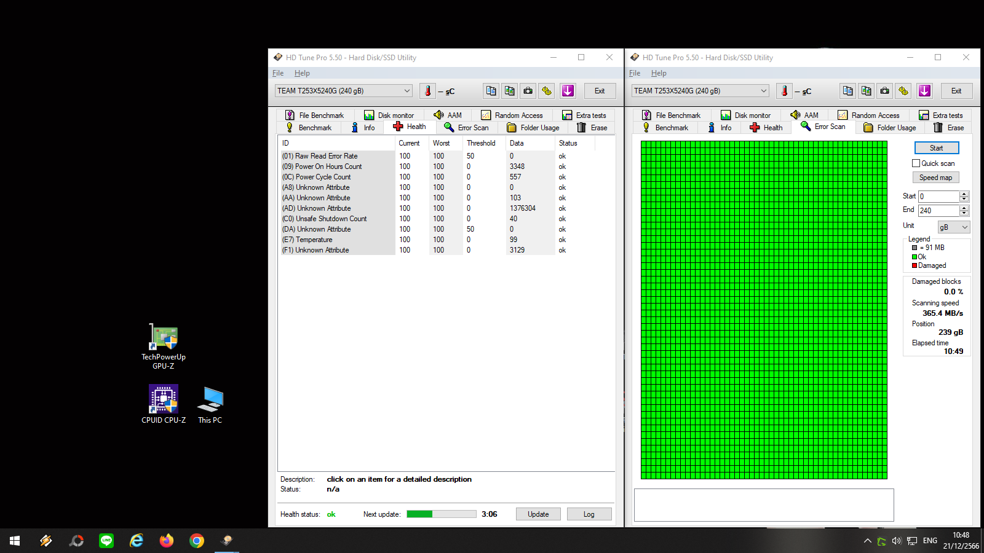Open options via the yellow tools icon in the Health window
This screenshot has width=984, height=553.
pos(547,91)
